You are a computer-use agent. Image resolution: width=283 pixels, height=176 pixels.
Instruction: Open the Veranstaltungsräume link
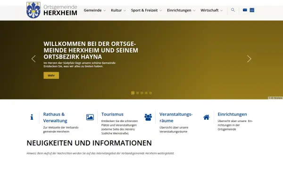point(176,117)
